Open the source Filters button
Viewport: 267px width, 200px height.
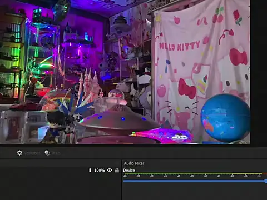click(52, 153)
